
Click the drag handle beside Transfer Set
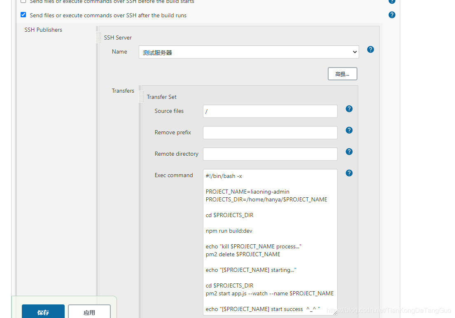click(x=141, y=97)
